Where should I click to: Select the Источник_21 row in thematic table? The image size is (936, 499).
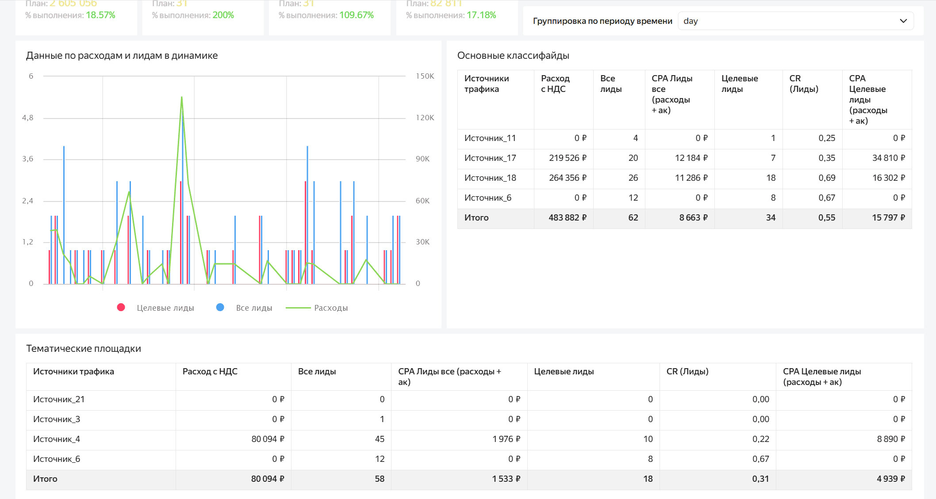tap(59, 399)
